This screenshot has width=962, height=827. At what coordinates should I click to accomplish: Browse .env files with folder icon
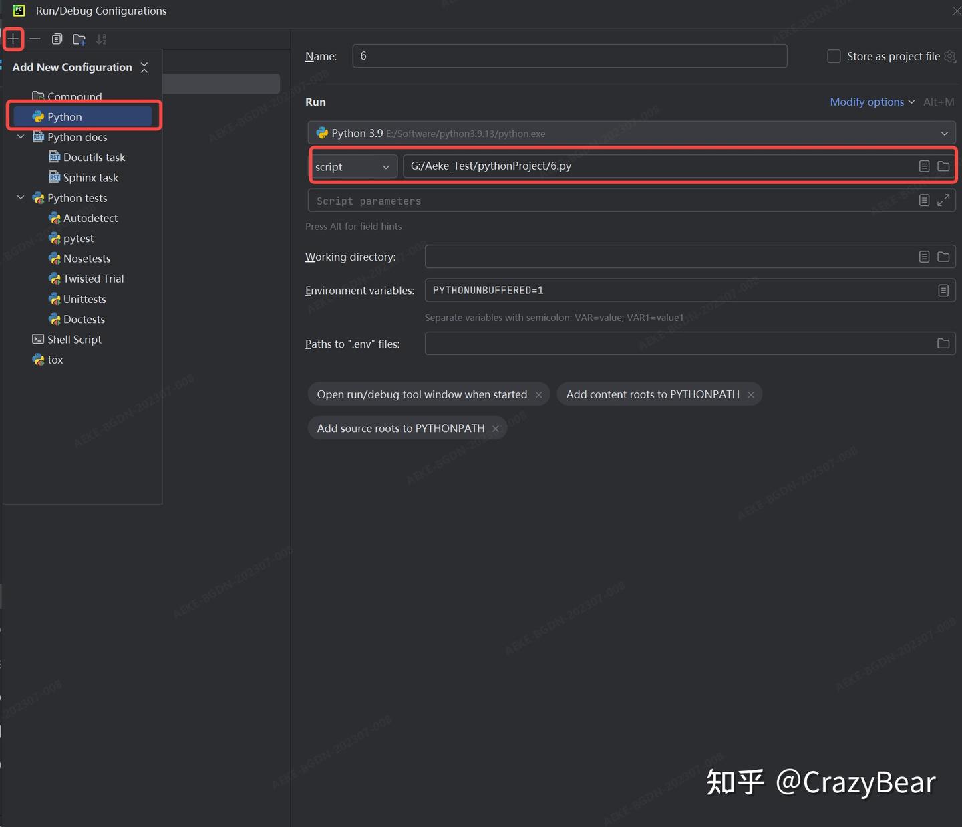coord(943,344)
